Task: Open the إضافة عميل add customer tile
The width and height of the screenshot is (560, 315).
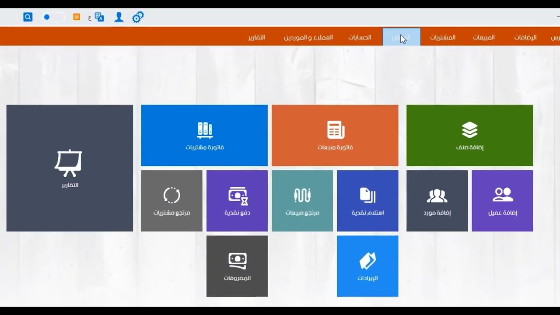Action: coord(503,201)
